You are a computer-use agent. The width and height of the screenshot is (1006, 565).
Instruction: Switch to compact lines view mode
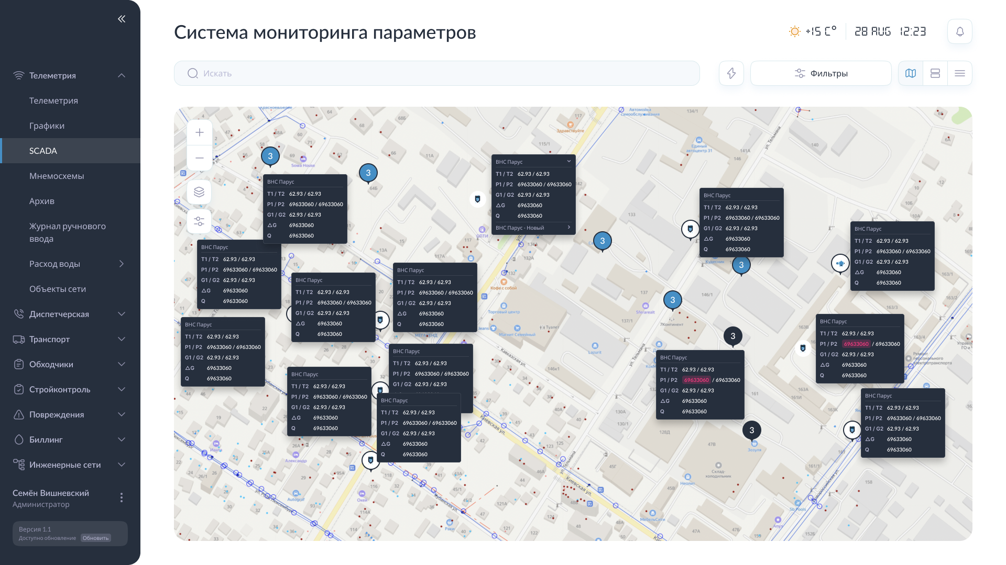(960, 73)
